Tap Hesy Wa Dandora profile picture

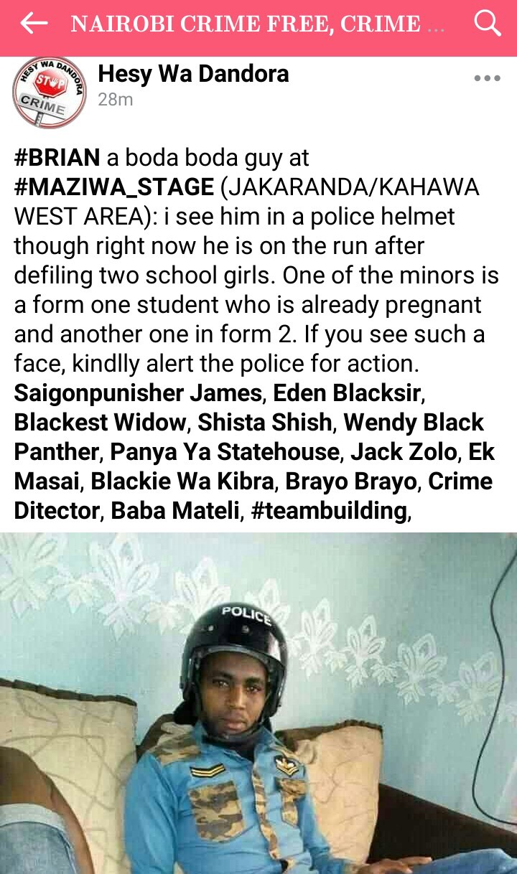click(x=50, y=92)
